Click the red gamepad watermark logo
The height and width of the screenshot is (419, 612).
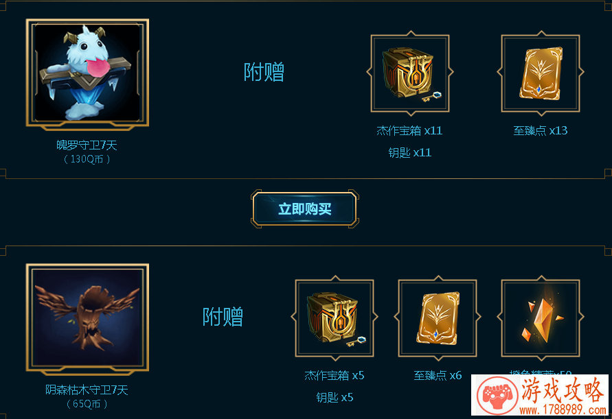(x=496, y=395)
